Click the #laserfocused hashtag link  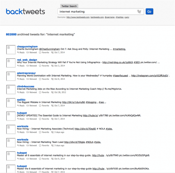(120, 76)
